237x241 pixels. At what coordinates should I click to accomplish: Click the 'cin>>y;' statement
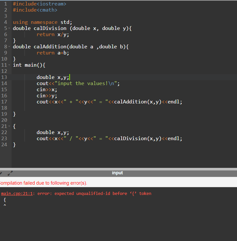click(47, 96)
